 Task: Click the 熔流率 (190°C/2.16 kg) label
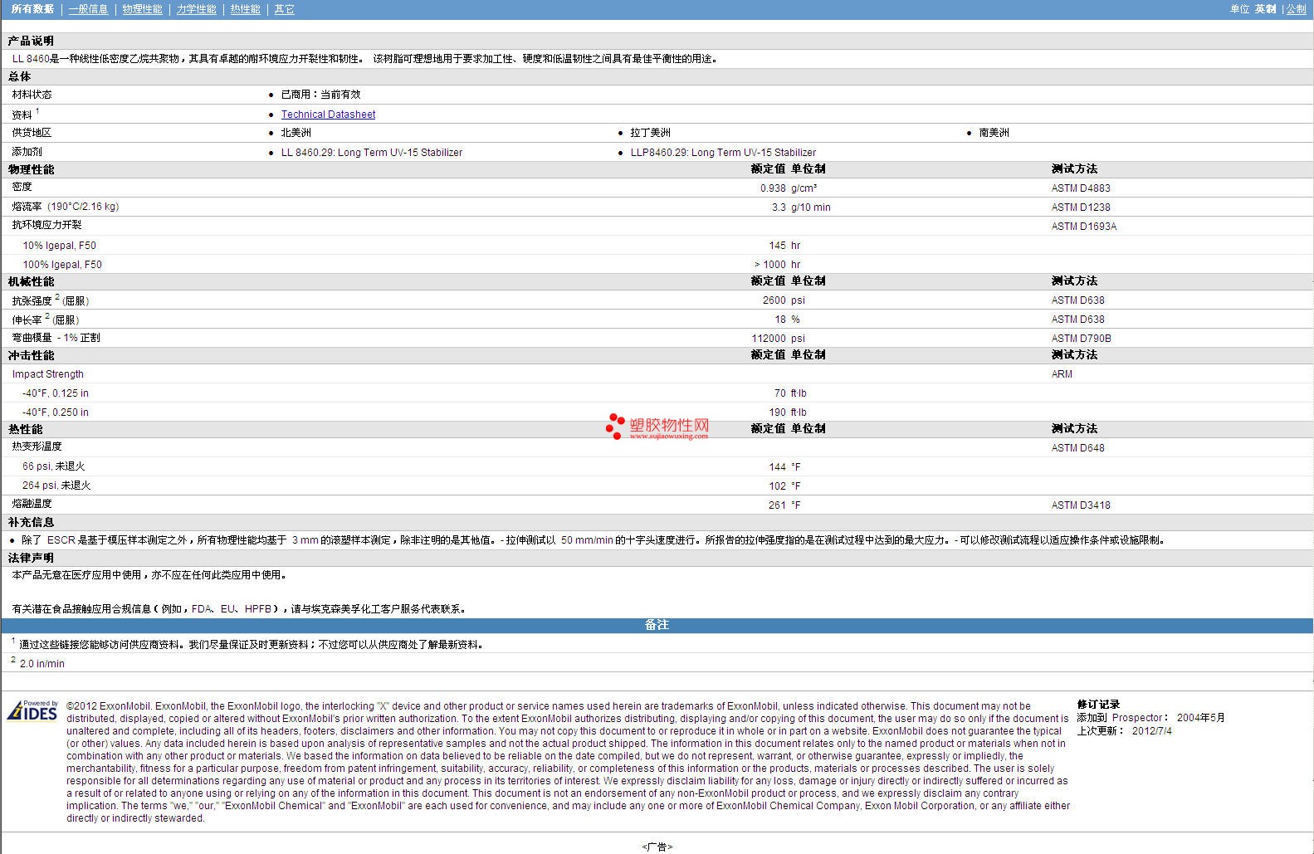click(x=66, y=207)
